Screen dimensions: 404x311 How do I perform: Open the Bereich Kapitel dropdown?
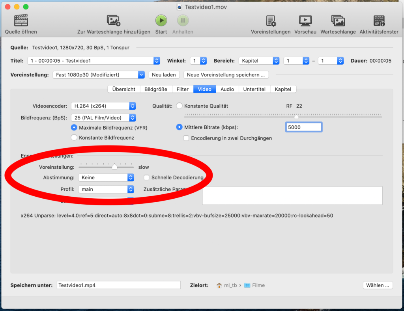[x=259, y=61]
